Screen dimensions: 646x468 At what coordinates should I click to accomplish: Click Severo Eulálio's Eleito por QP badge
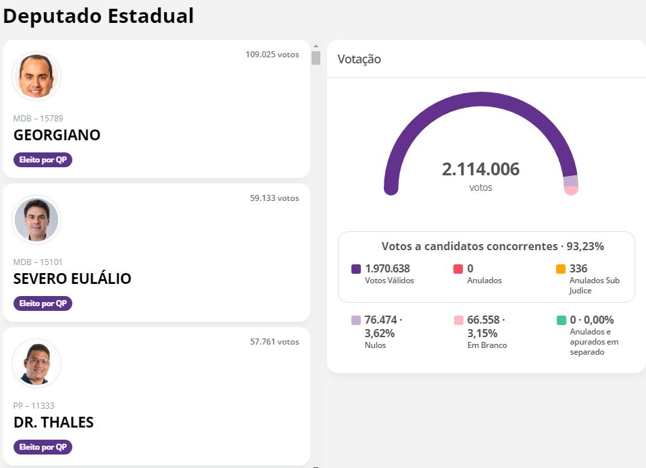click(43, 303)
